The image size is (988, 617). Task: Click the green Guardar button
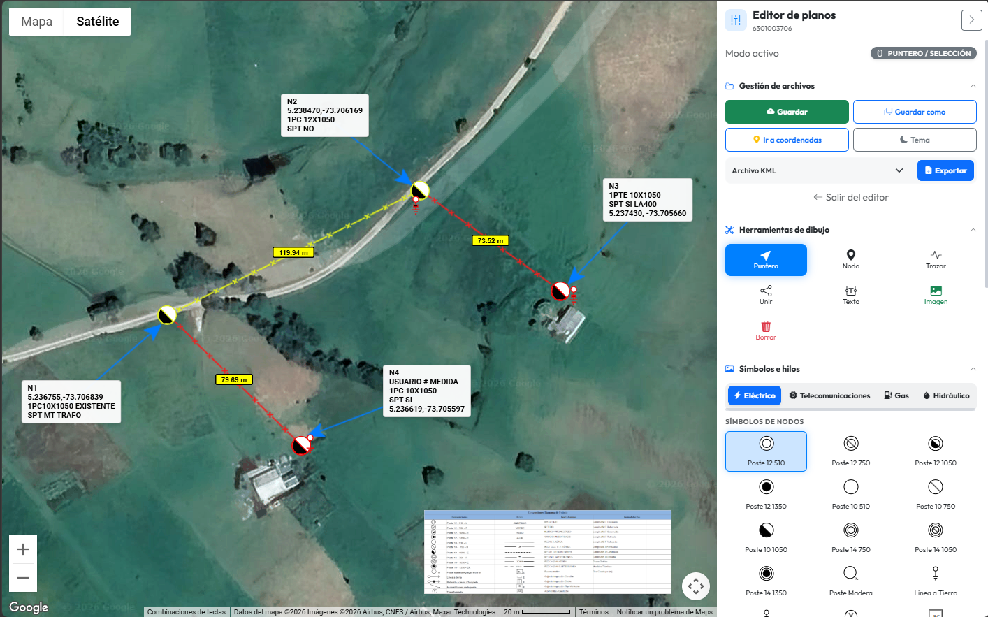point(787,112)
